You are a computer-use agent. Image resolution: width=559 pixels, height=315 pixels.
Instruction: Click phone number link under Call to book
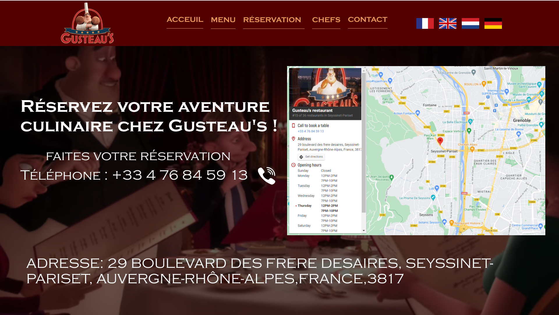311,131
